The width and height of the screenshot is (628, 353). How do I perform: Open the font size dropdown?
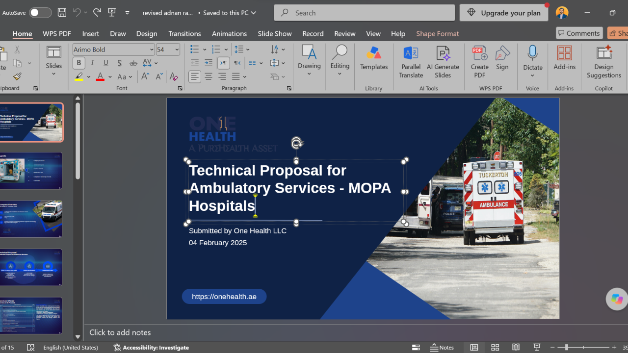click(177, 50)
